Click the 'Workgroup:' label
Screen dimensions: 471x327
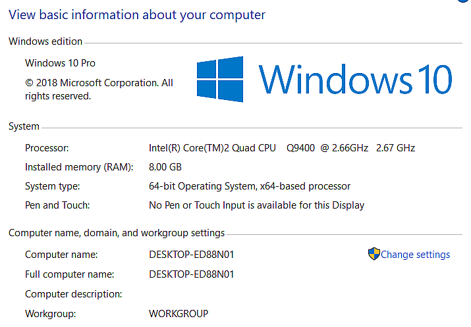51,314
